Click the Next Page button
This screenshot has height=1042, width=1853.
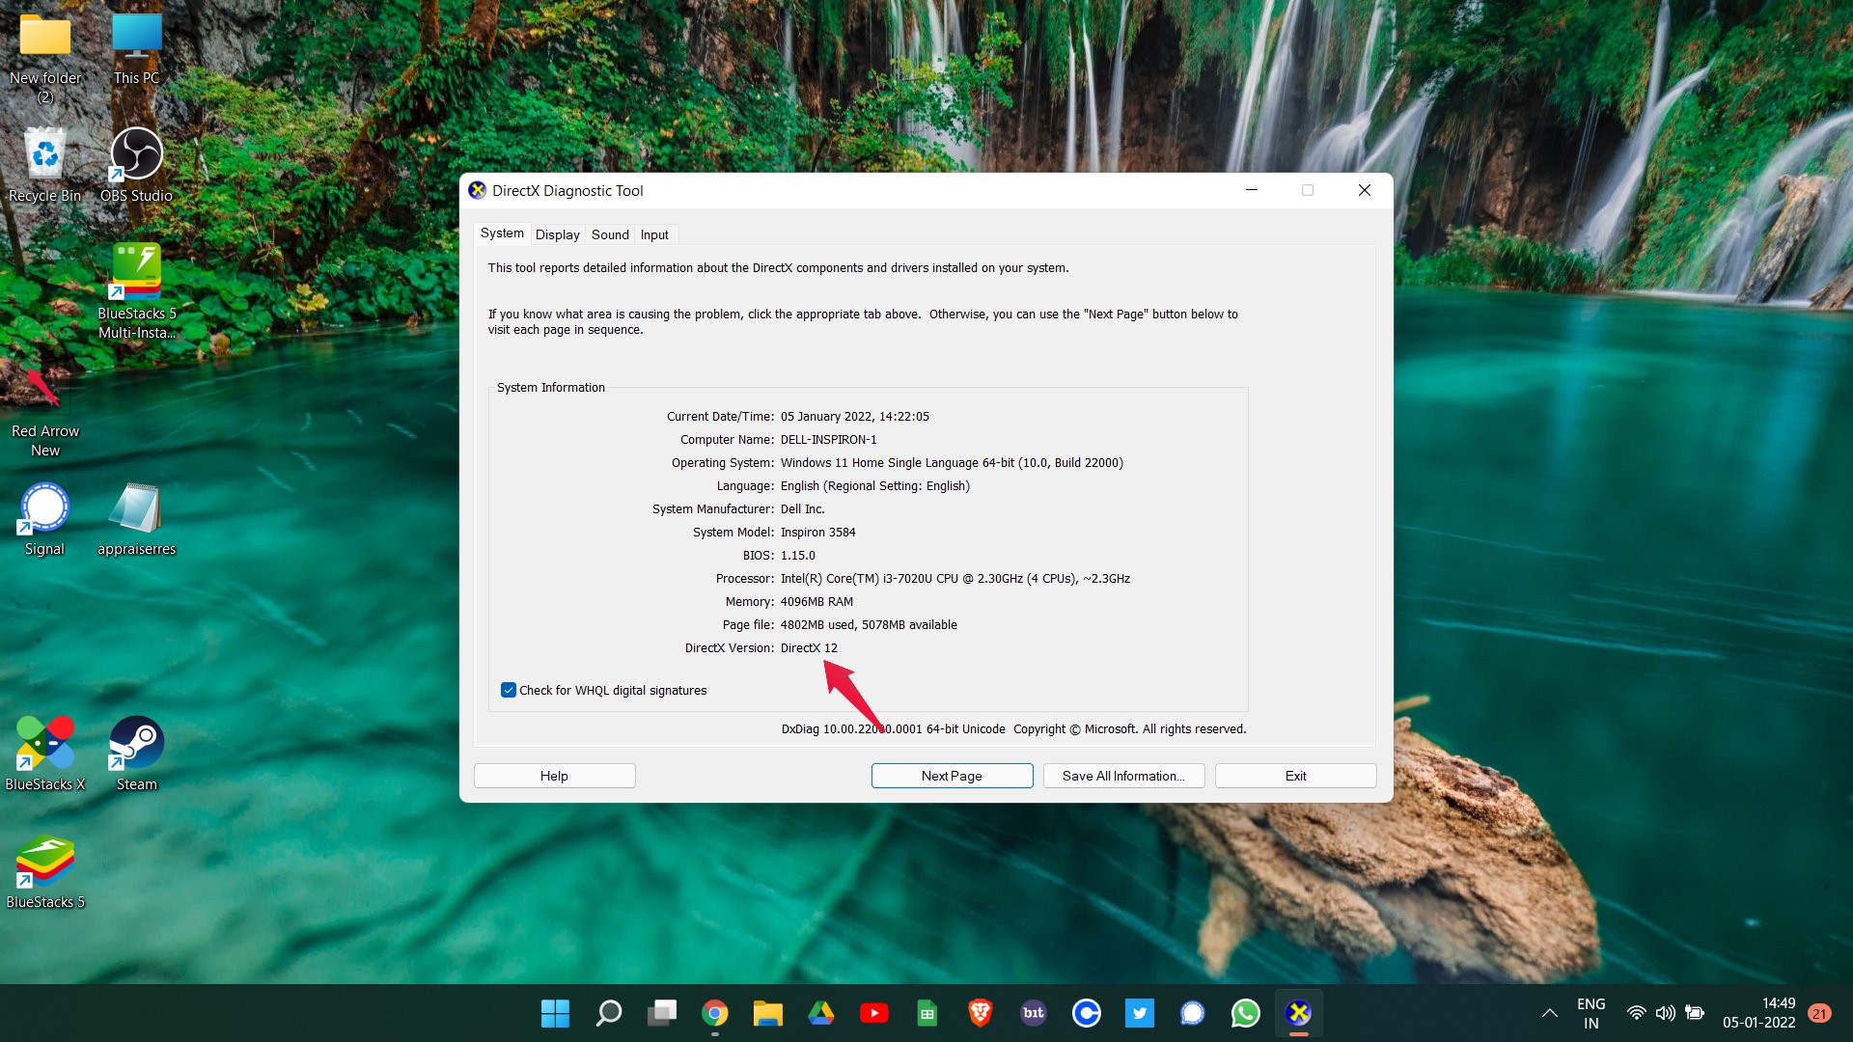pyautogui.click(x=952, y=776)
